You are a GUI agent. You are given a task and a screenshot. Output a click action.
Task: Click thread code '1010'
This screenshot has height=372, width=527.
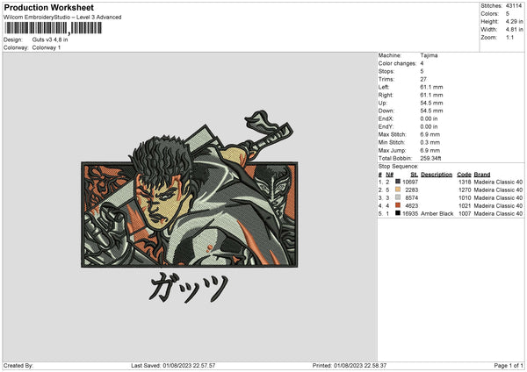point(465,198)
